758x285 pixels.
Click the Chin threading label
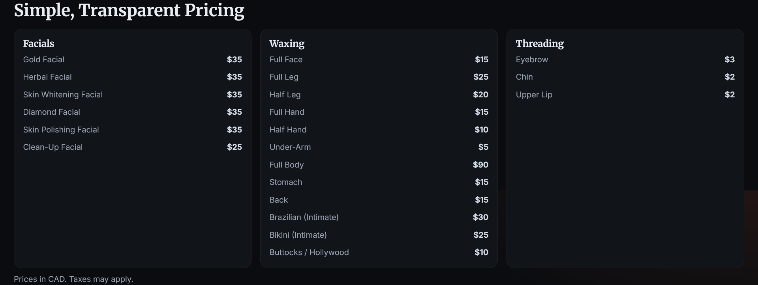[524, 77]
